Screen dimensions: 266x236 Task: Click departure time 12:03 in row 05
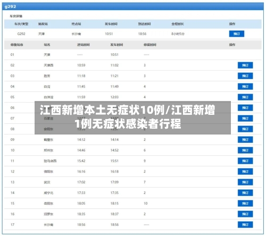[114, 97]
